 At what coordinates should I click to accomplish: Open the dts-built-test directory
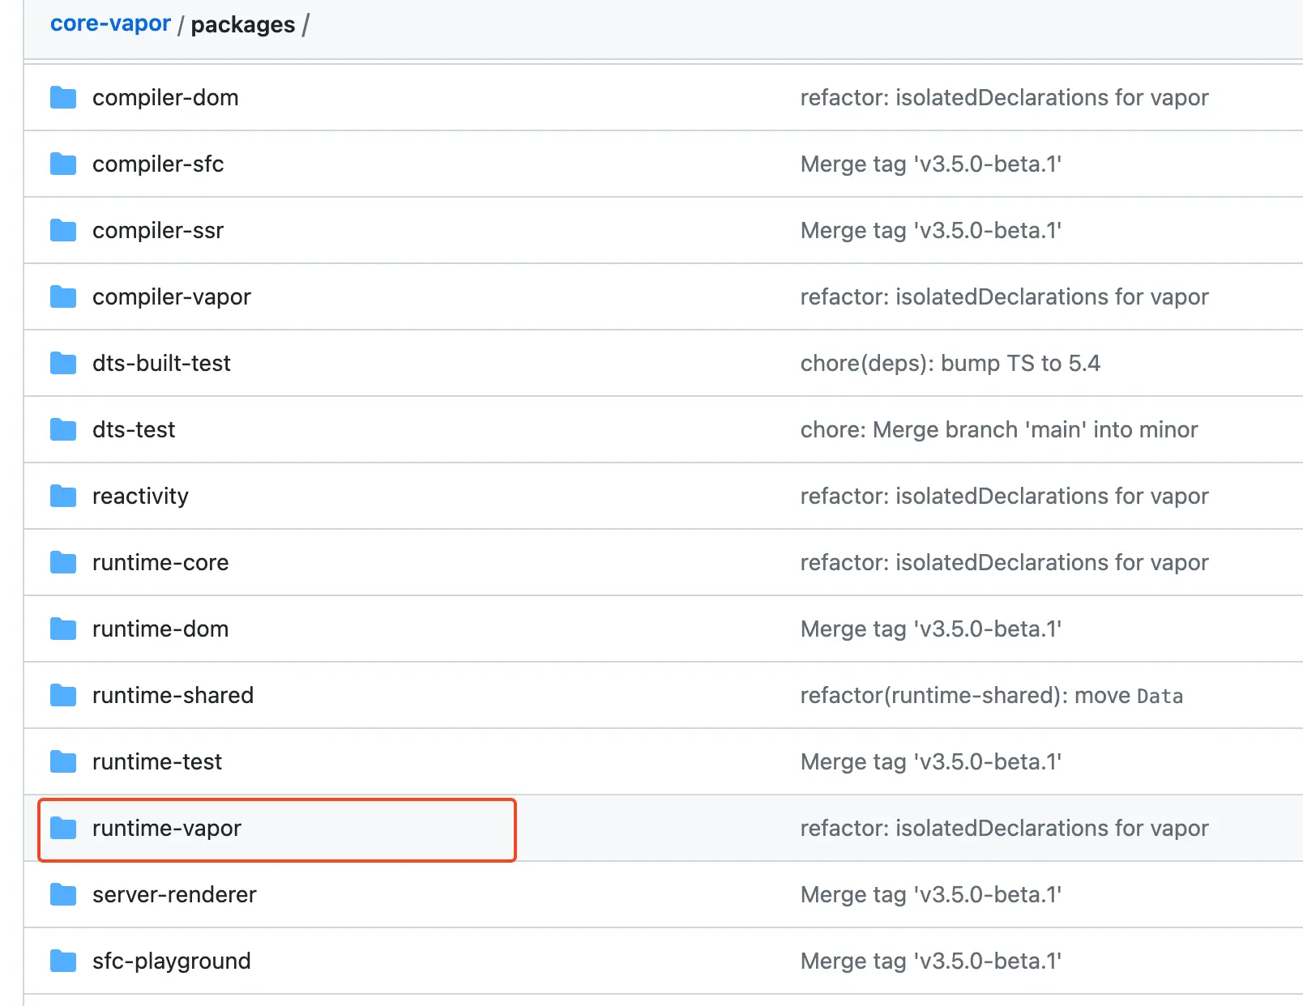click(x=161, y=364)
